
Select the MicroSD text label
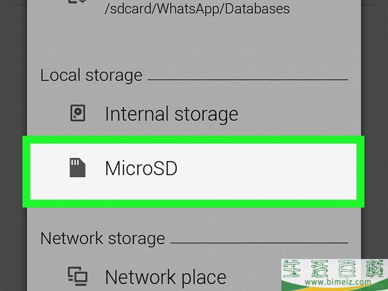(x=141, y=168)
